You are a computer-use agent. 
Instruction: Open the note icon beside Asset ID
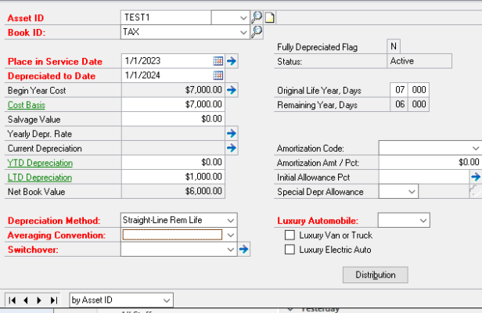(x=269, y=16)
